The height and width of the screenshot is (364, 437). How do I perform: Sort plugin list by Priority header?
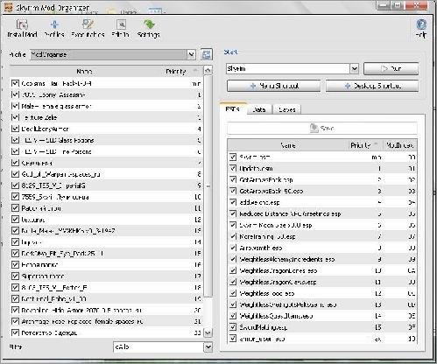pos(365,145)
